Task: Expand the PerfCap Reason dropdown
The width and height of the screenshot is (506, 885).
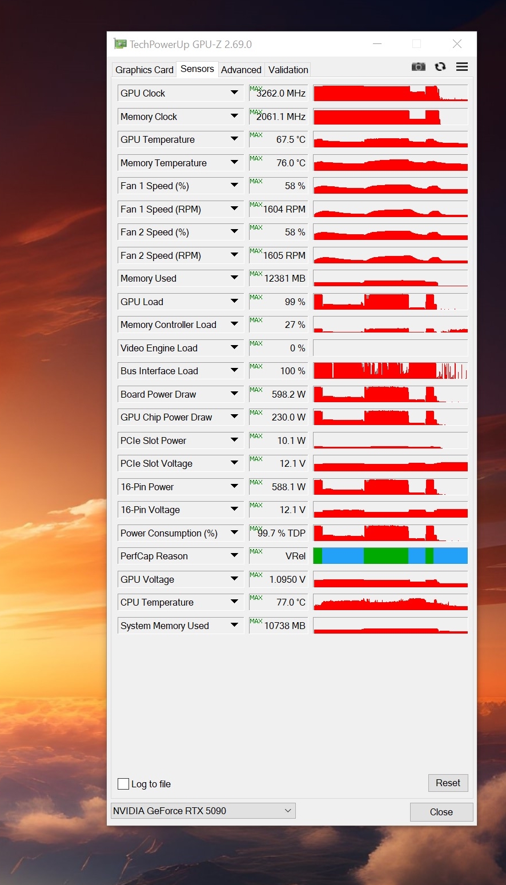Action: (234, 555)
